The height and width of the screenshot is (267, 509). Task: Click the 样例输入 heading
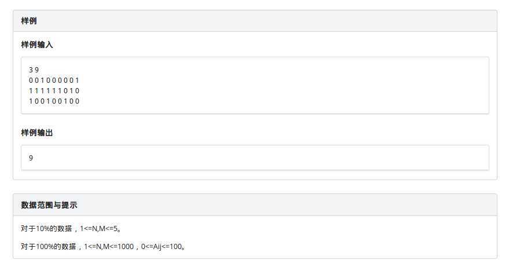click(x=36, y=45)
